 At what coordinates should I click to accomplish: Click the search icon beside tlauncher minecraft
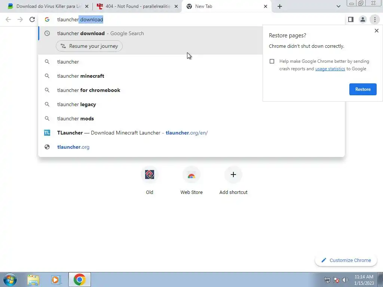47,76
